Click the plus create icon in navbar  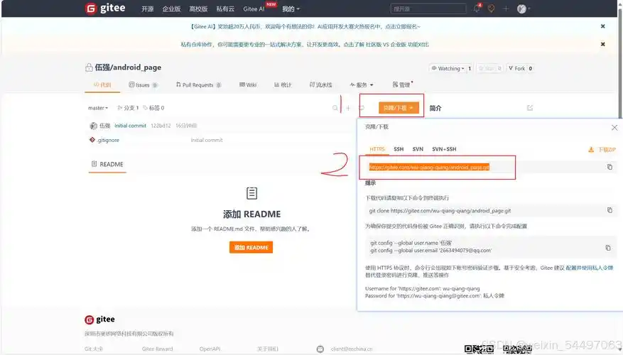[x=506, y=9]
